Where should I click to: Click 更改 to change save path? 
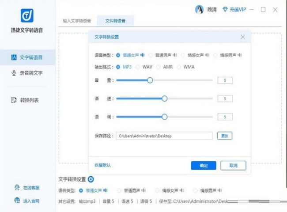pyautogui.click(x=225, y=136)
